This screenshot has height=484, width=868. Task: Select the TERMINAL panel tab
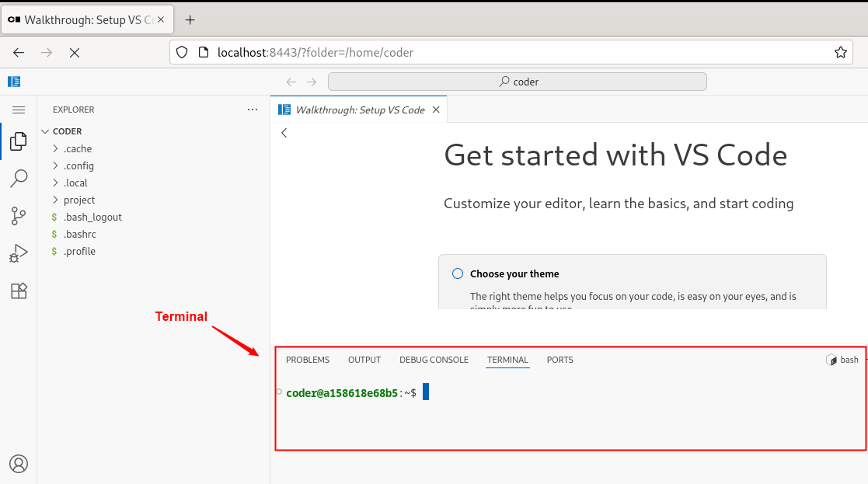(x=507, y=360)
